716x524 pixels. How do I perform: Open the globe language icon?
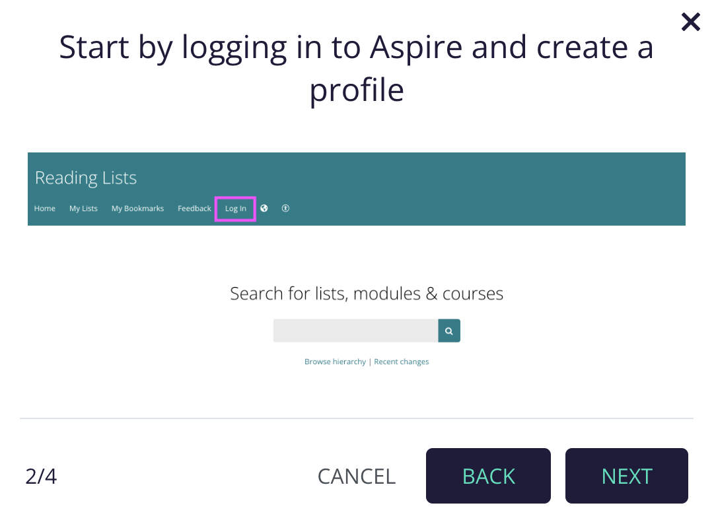(x=264, y=208)
